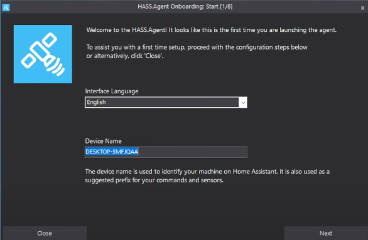Click the [1/8] step indicator in title
Screen dimensions: 368x240
tap(226, 6)
